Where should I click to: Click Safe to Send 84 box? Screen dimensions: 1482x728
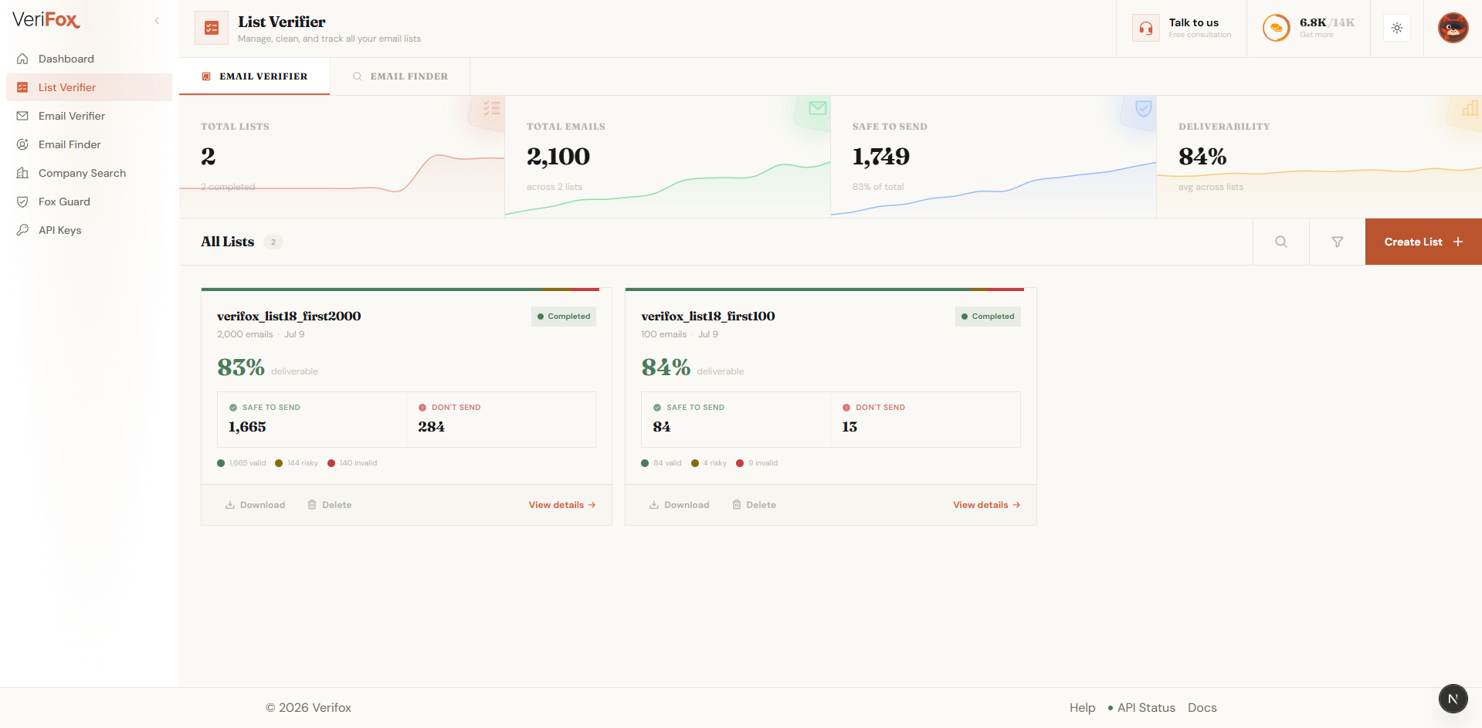[736, 419]
